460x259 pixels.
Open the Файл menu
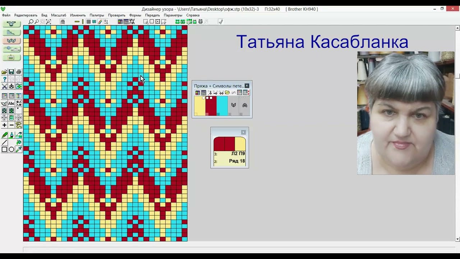coord(6,15)
